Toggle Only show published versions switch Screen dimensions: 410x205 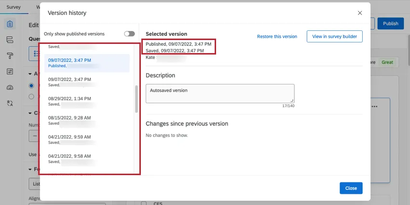click(x=129, y=34)
